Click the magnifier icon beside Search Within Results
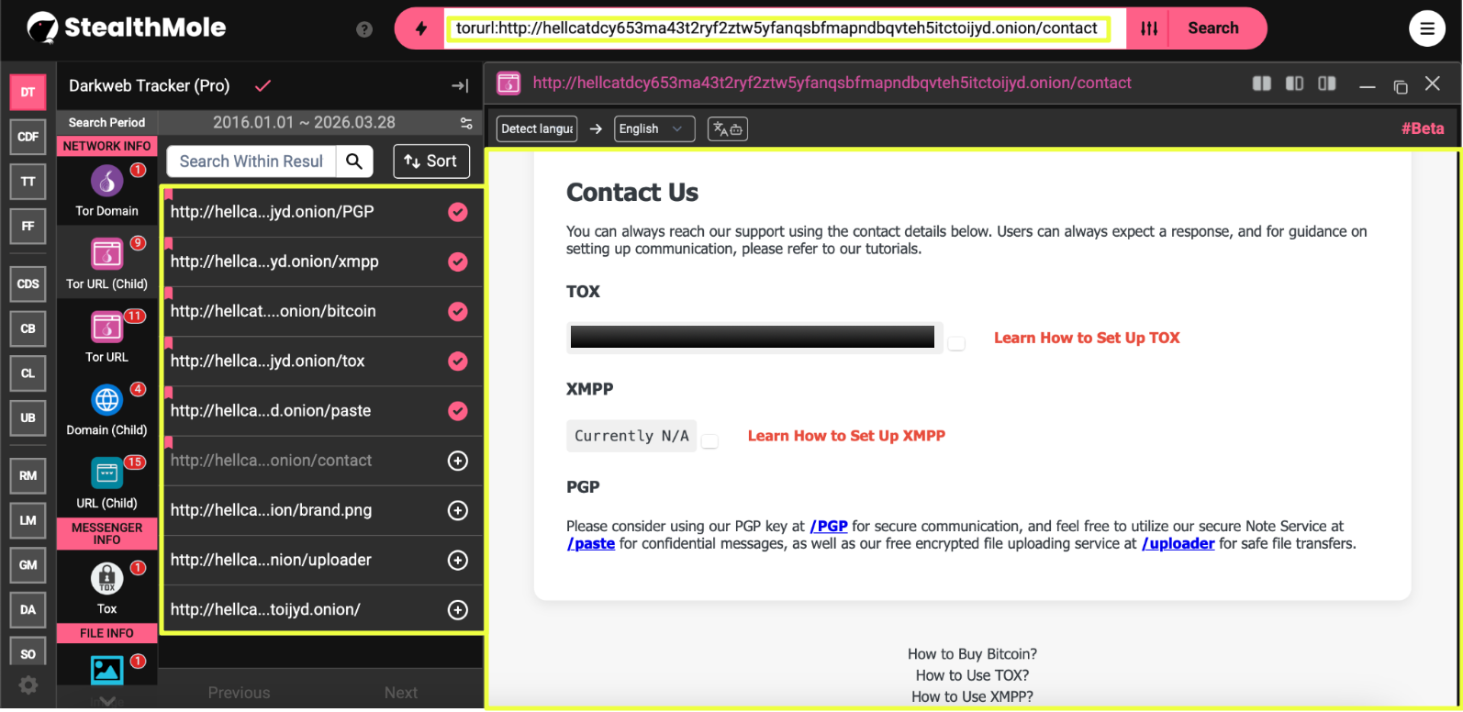Image resolution: width=1463 pixels, height=712 pixels. (354, 161)
